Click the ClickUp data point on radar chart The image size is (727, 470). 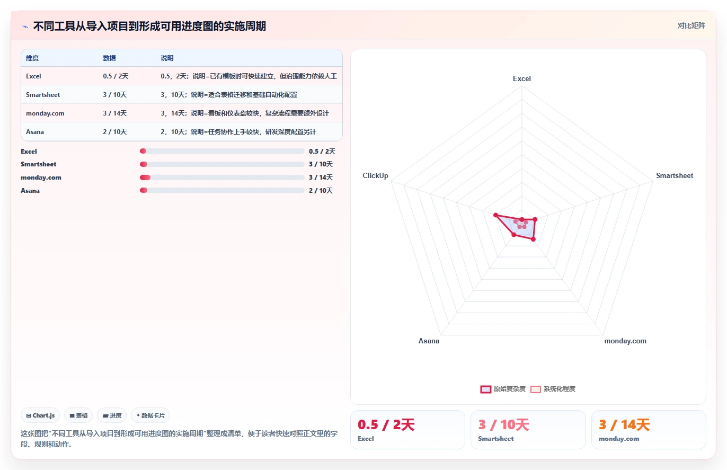495,215
